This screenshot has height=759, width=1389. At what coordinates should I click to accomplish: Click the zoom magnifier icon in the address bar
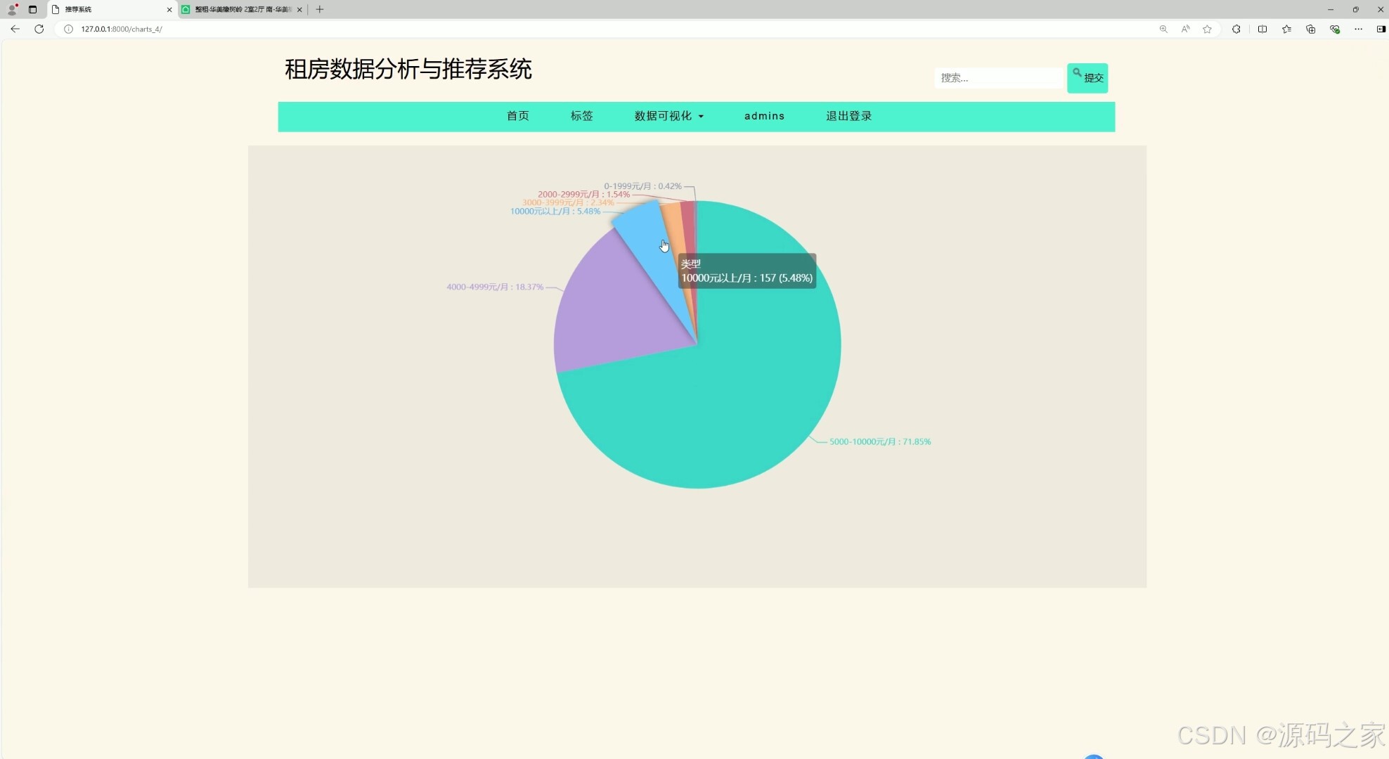click(x=1163, y=29)
